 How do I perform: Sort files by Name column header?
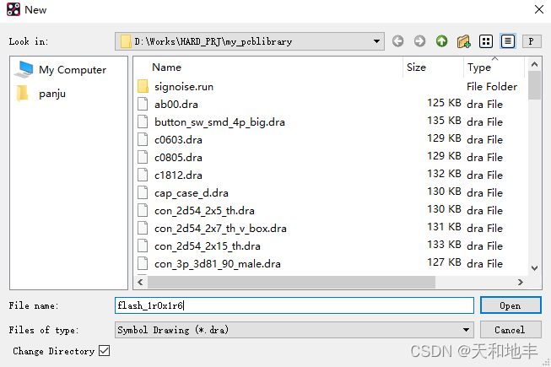coord(166,67)
